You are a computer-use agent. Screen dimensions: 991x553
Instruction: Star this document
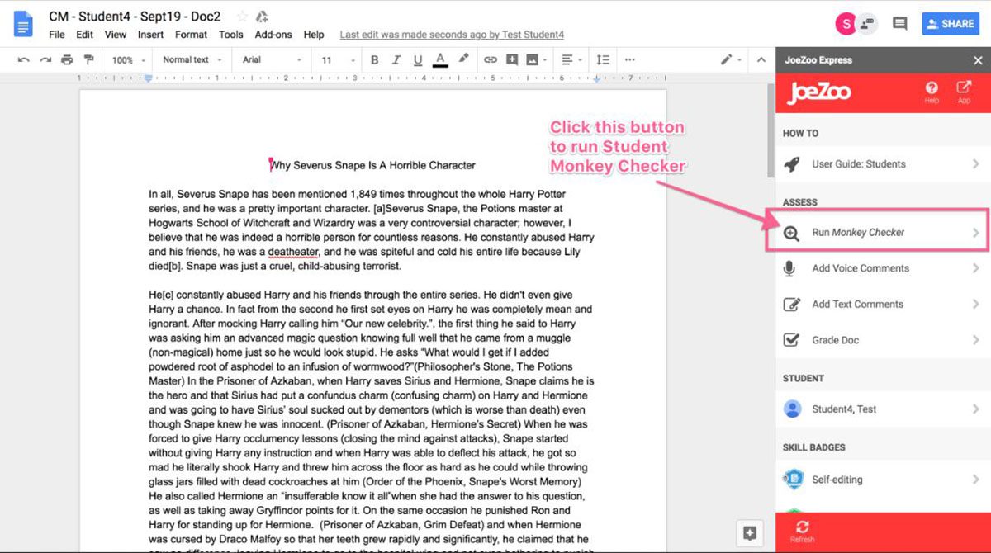(242, 17)
